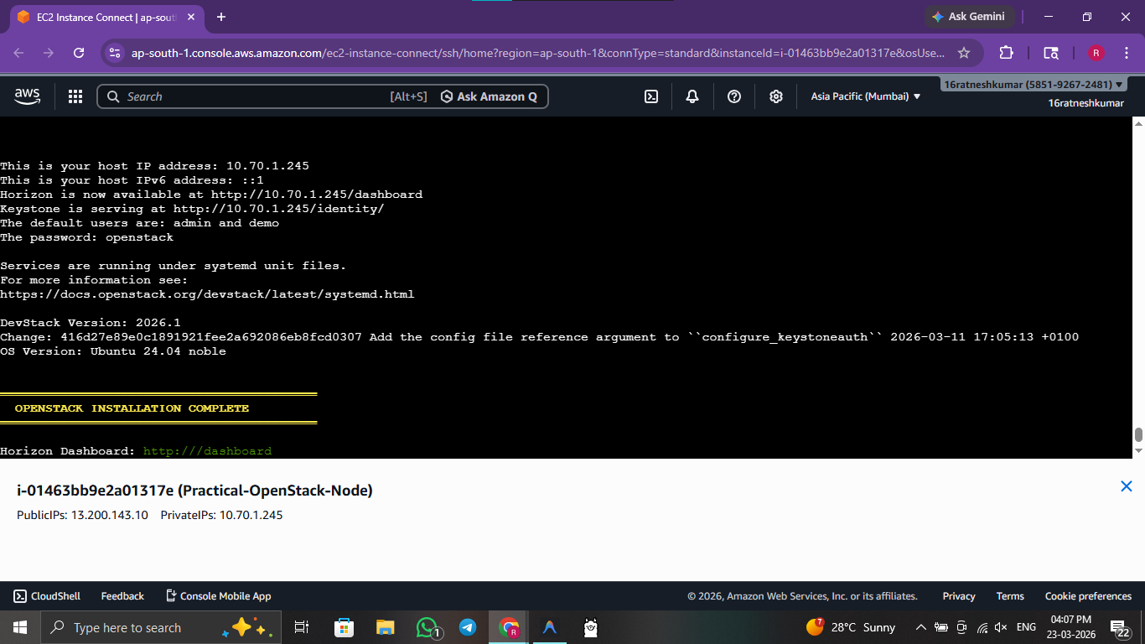The image size is (1145, 644).
Task: Click the browser address bar URL
Action: [538, 53]
